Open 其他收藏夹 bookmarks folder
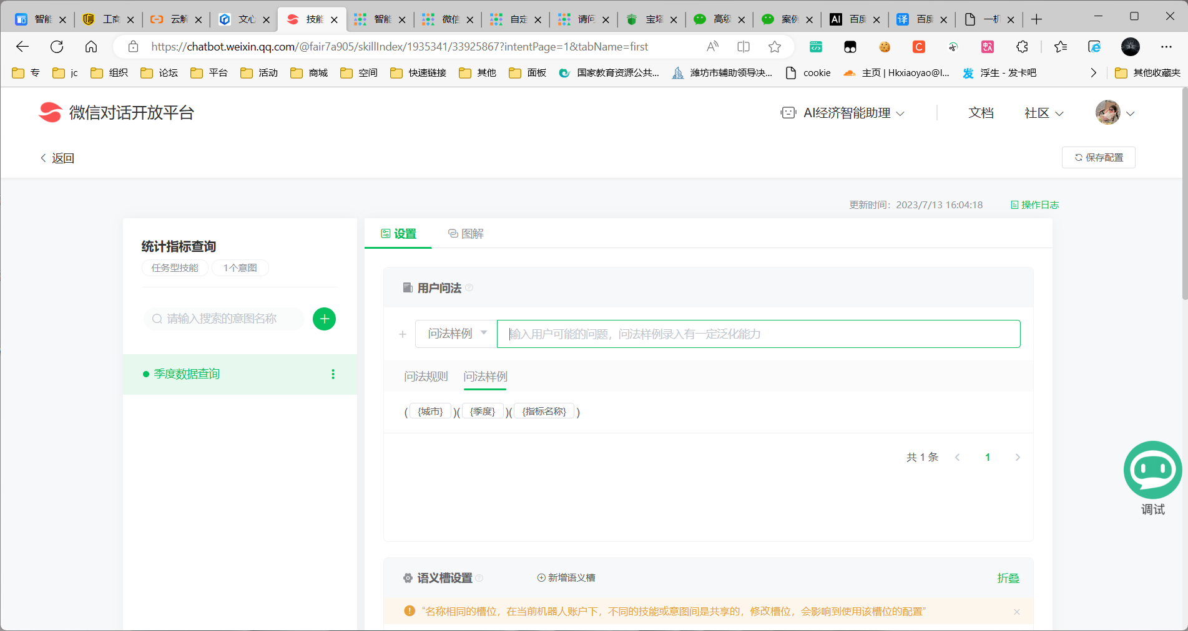This screenshot has width=1188, height=631. 1147,73
